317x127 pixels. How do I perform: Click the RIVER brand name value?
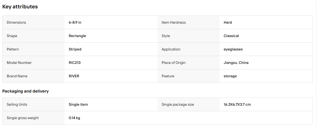(x=74, y=76)
